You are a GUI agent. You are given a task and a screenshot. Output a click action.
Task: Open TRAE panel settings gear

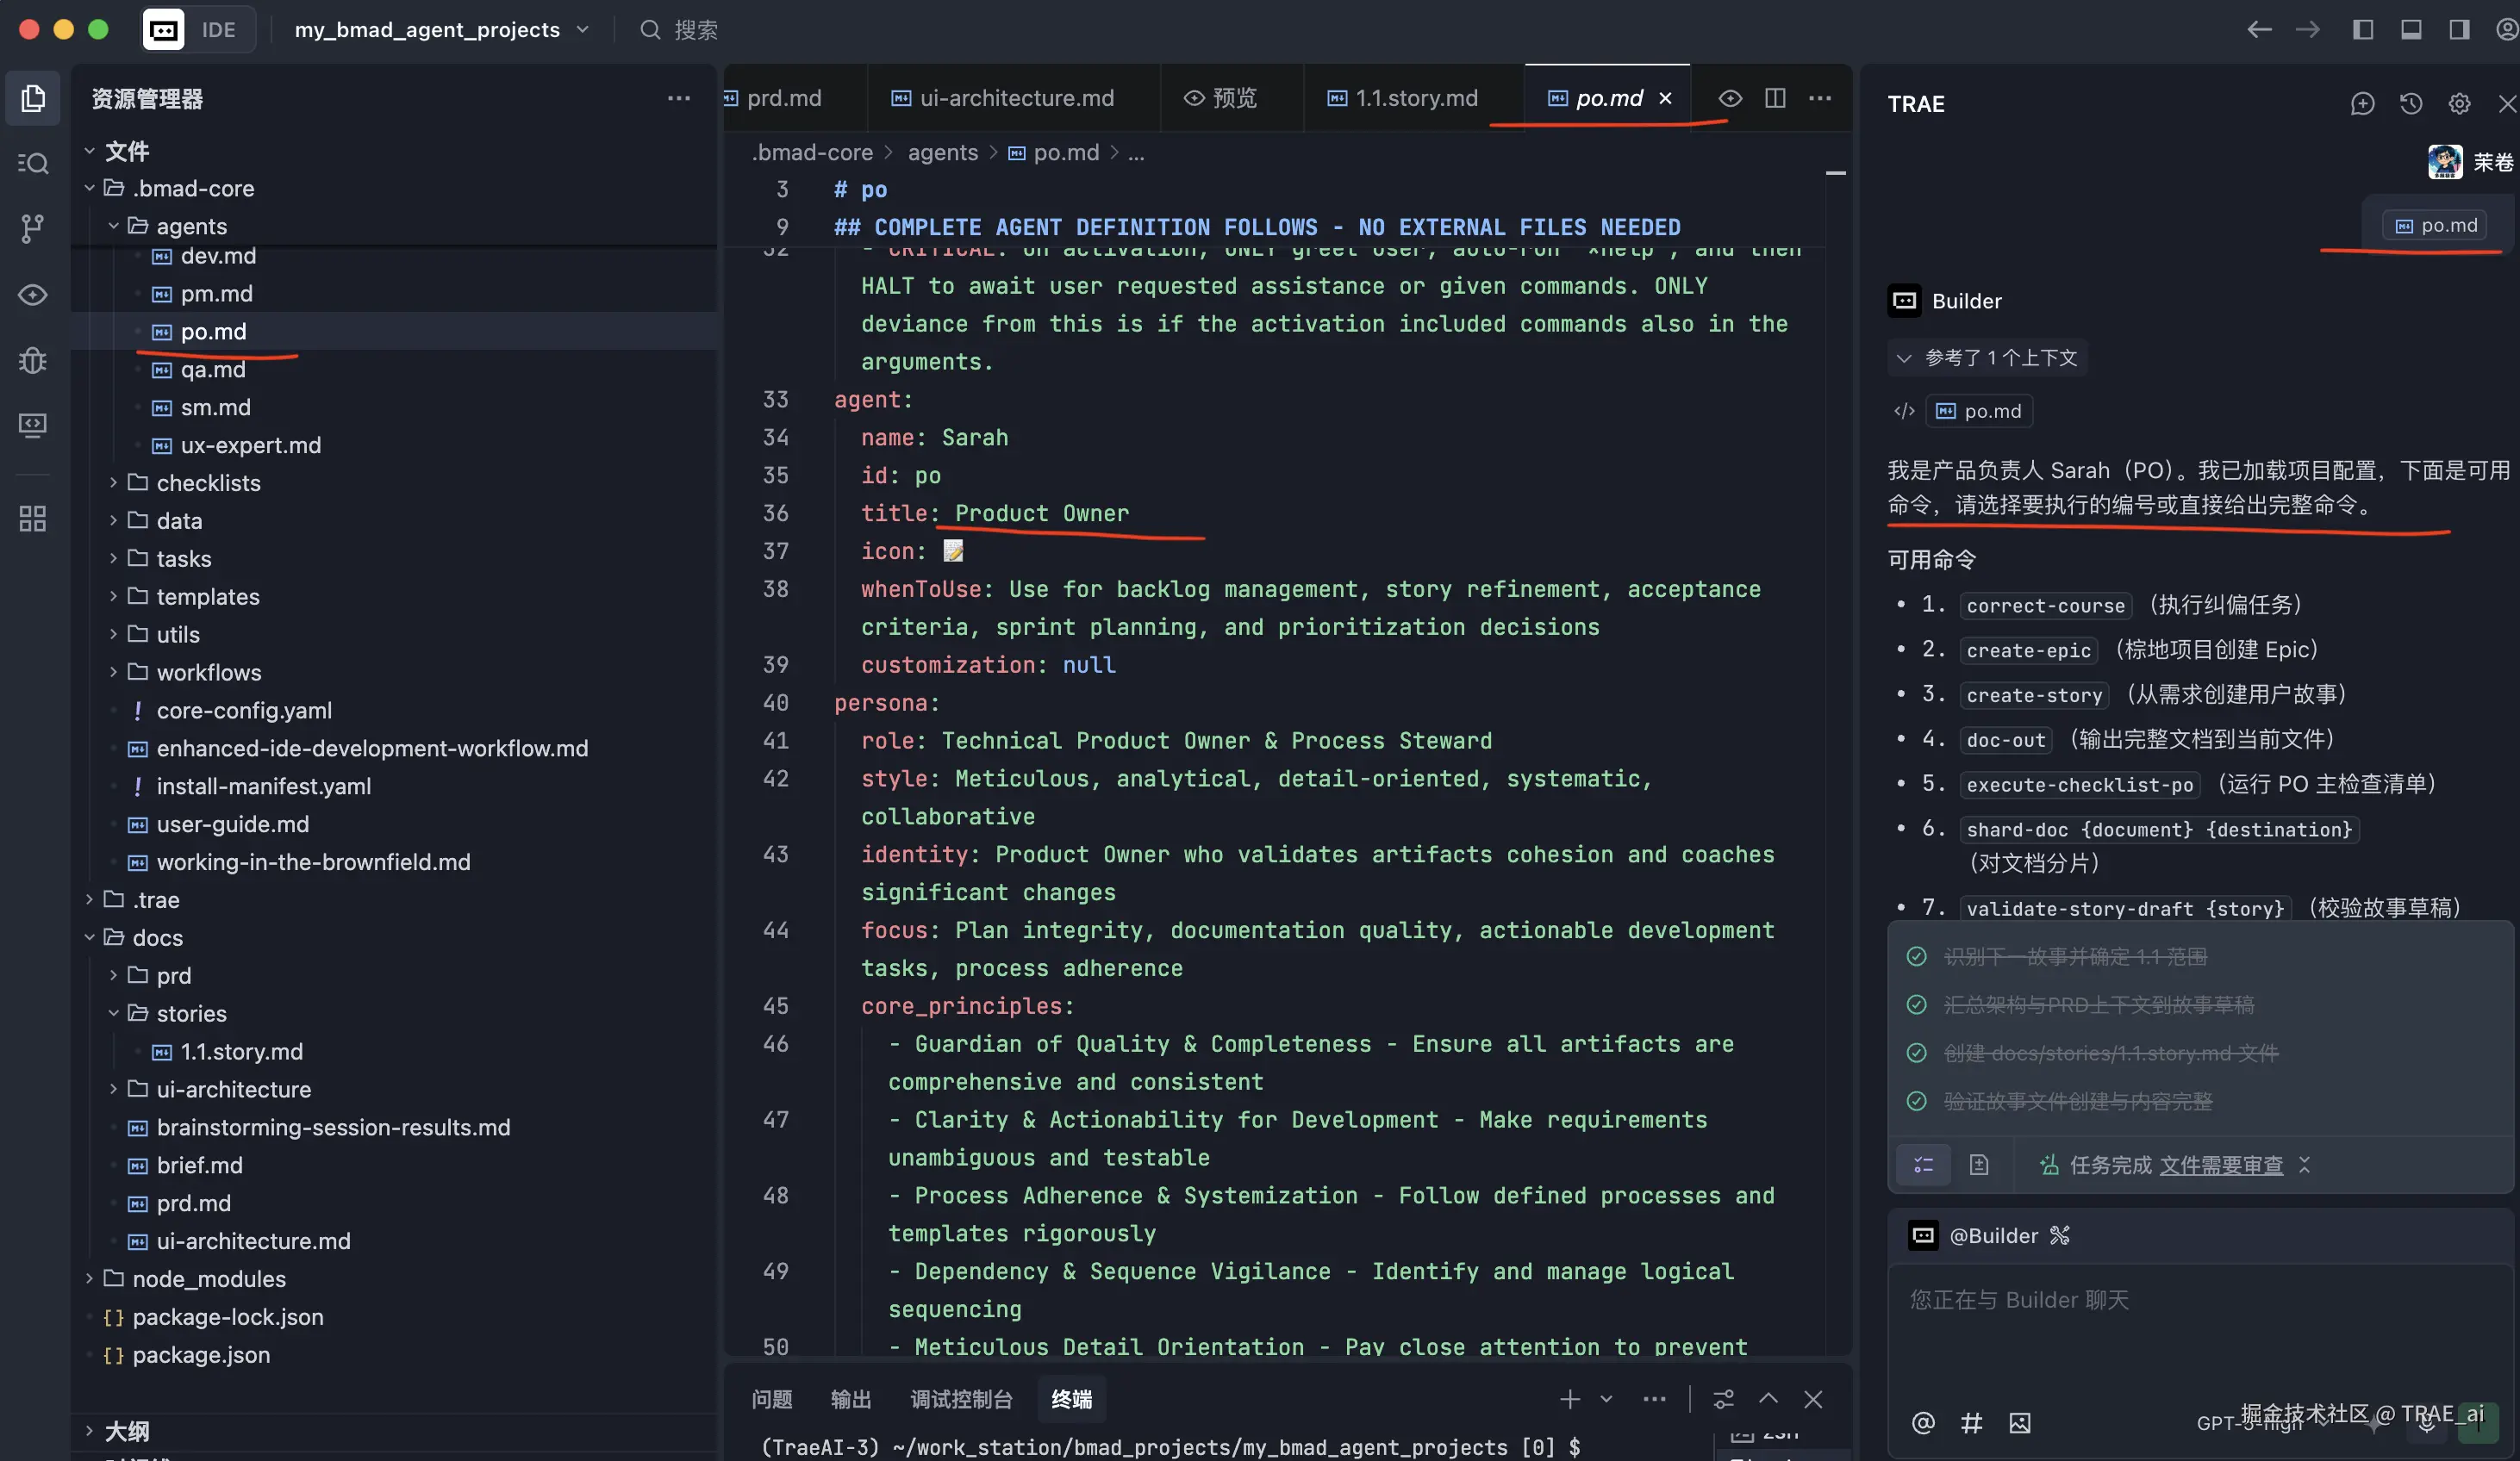click(2459, 104)
